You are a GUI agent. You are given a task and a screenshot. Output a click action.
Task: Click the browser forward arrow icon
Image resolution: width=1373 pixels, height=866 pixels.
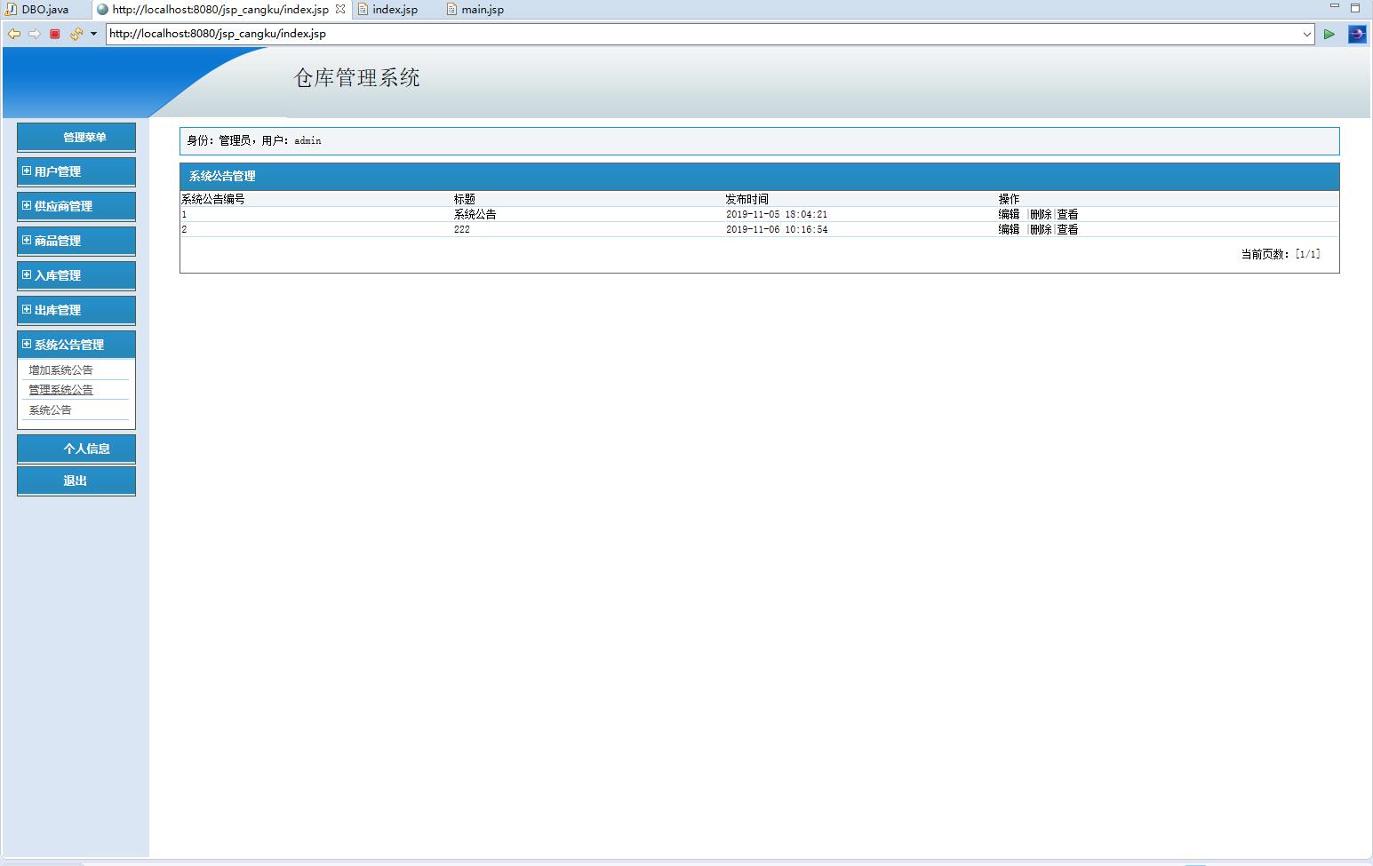(x=35, y=34)
